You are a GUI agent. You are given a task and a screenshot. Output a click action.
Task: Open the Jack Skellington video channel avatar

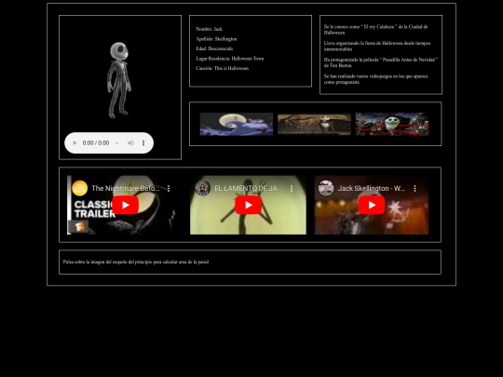tap(326, 188)
